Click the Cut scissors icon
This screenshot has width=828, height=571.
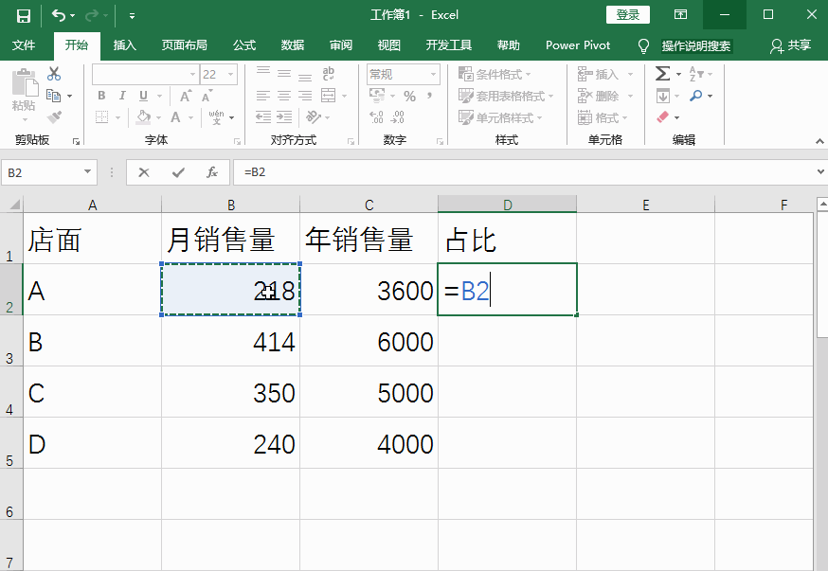tap(54, 74)
